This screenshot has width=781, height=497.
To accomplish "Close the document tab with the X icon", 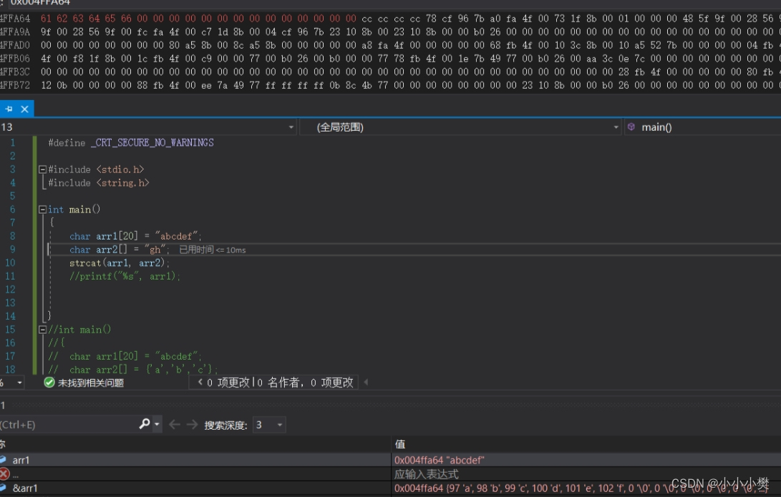I will [24, 109].
